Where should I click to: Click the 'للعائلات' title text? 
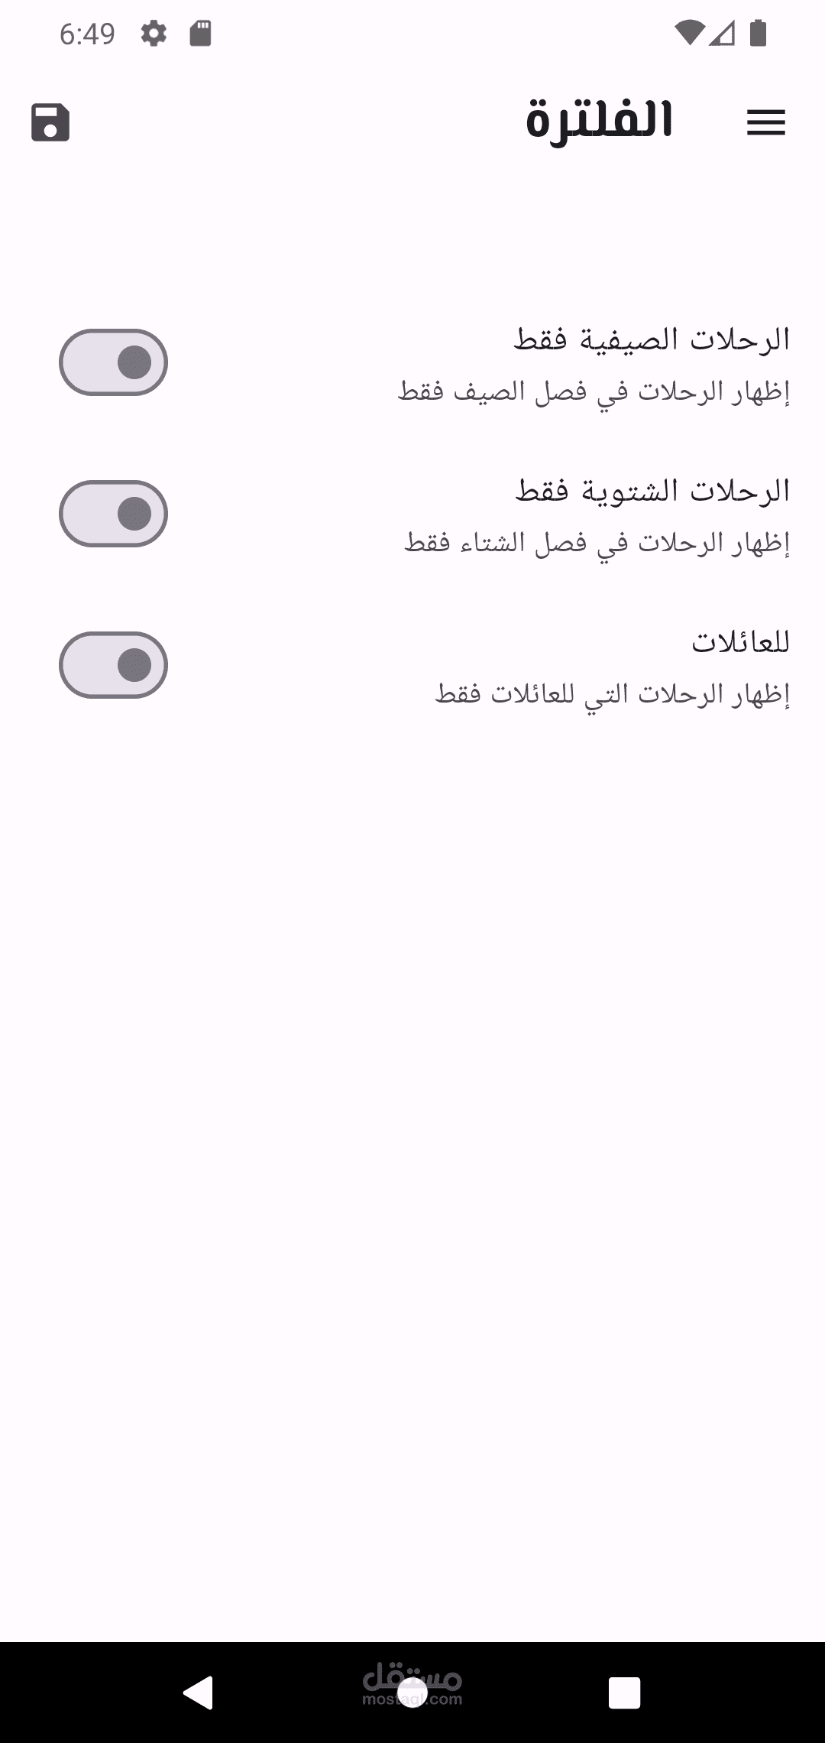point(740,642)
